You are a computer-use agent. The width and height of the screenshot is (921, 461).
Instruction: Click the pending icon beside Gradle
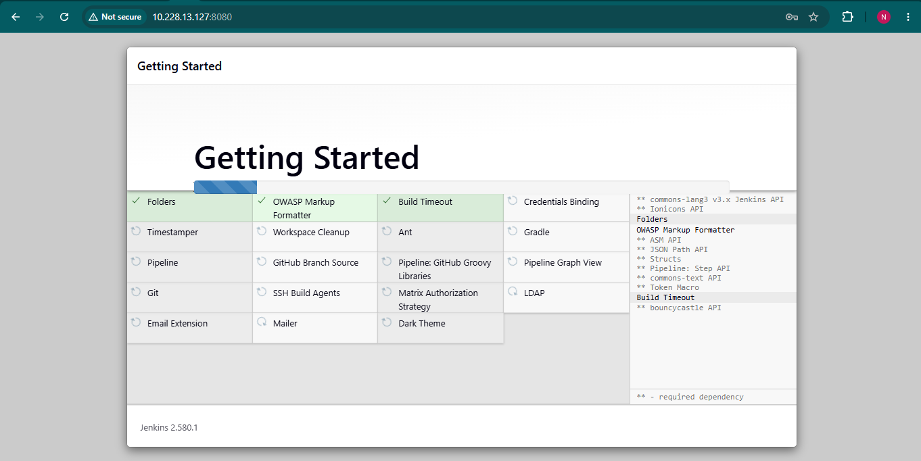(x=513, y=231)
